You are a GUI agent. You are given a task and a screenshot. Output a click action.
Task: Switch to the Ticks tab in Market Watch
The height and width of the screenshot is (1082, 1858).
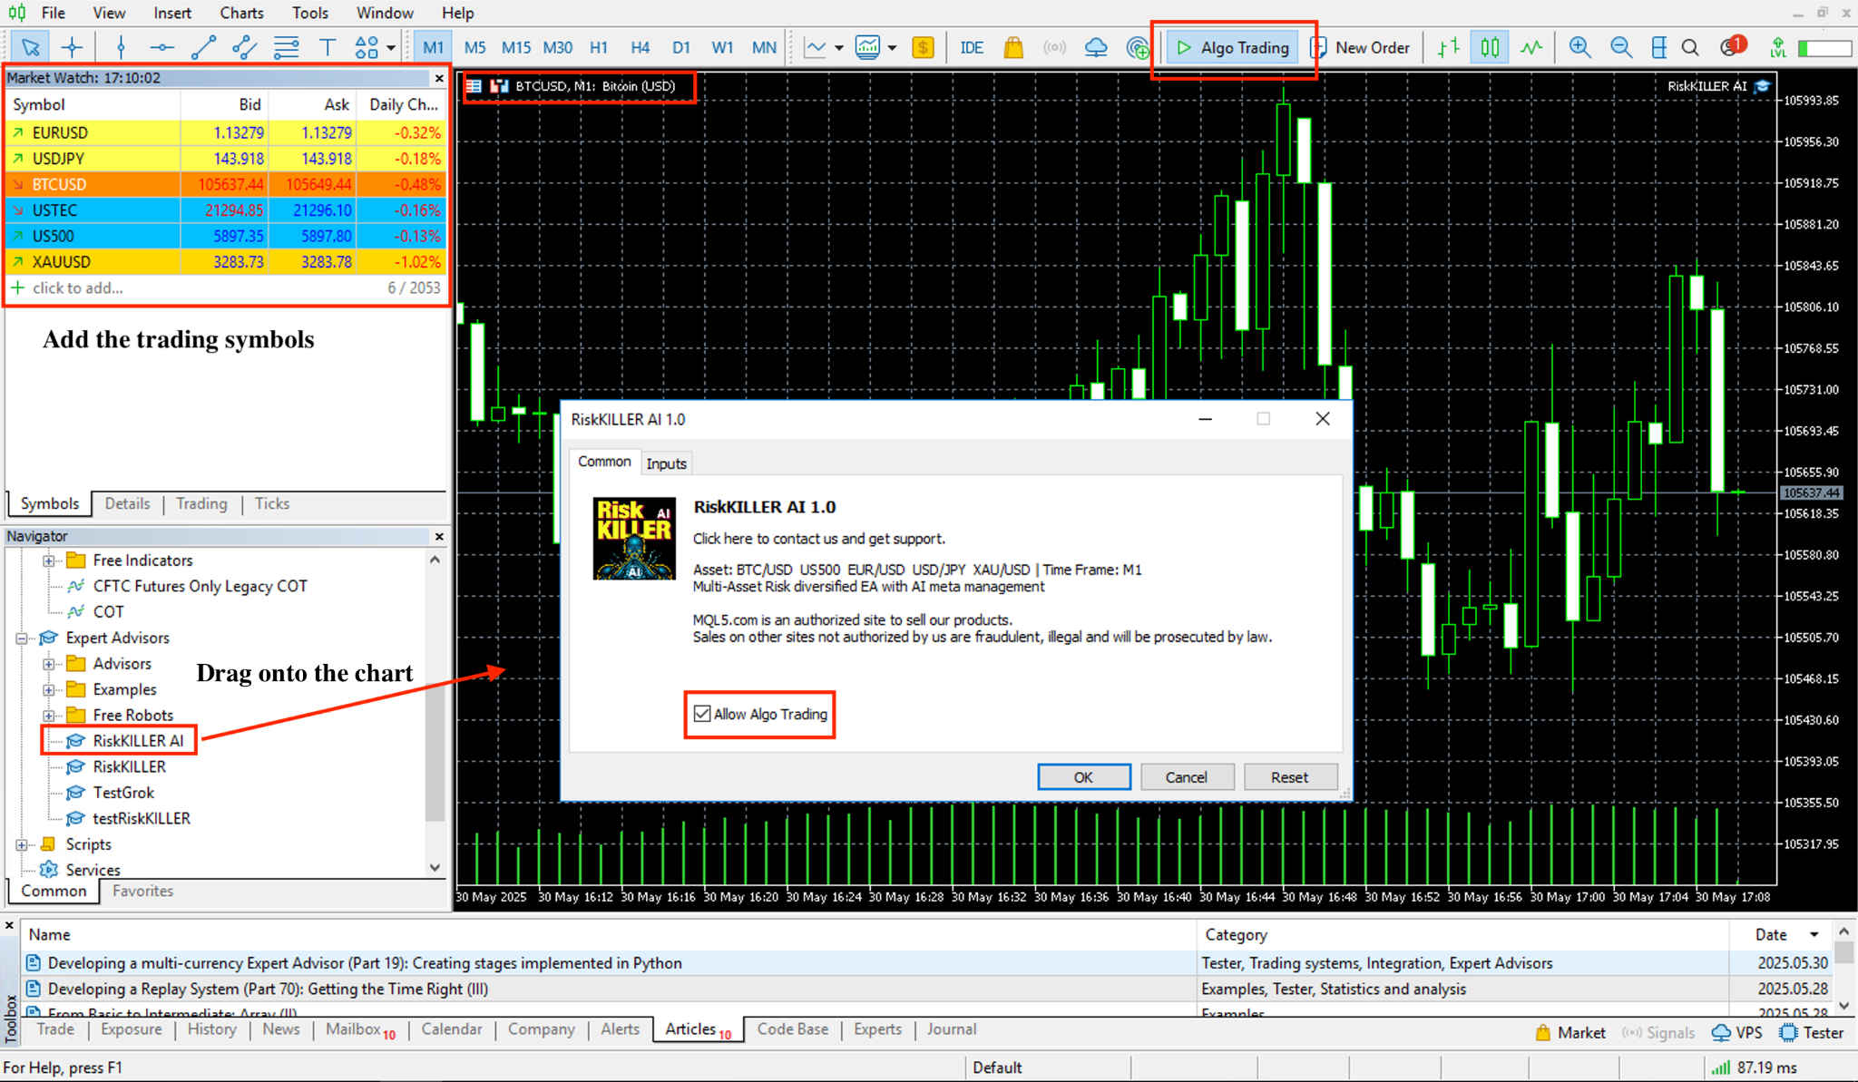click(x=272, y=503)
